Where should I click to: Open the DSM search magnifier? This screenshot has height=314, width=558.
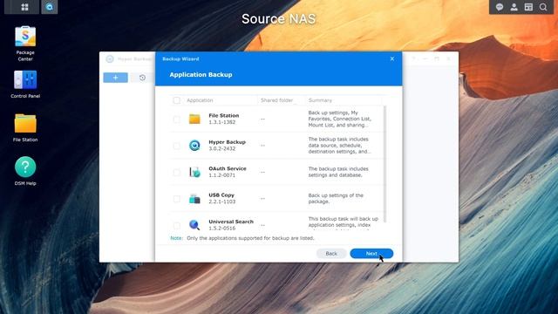[x=543, y=7]
